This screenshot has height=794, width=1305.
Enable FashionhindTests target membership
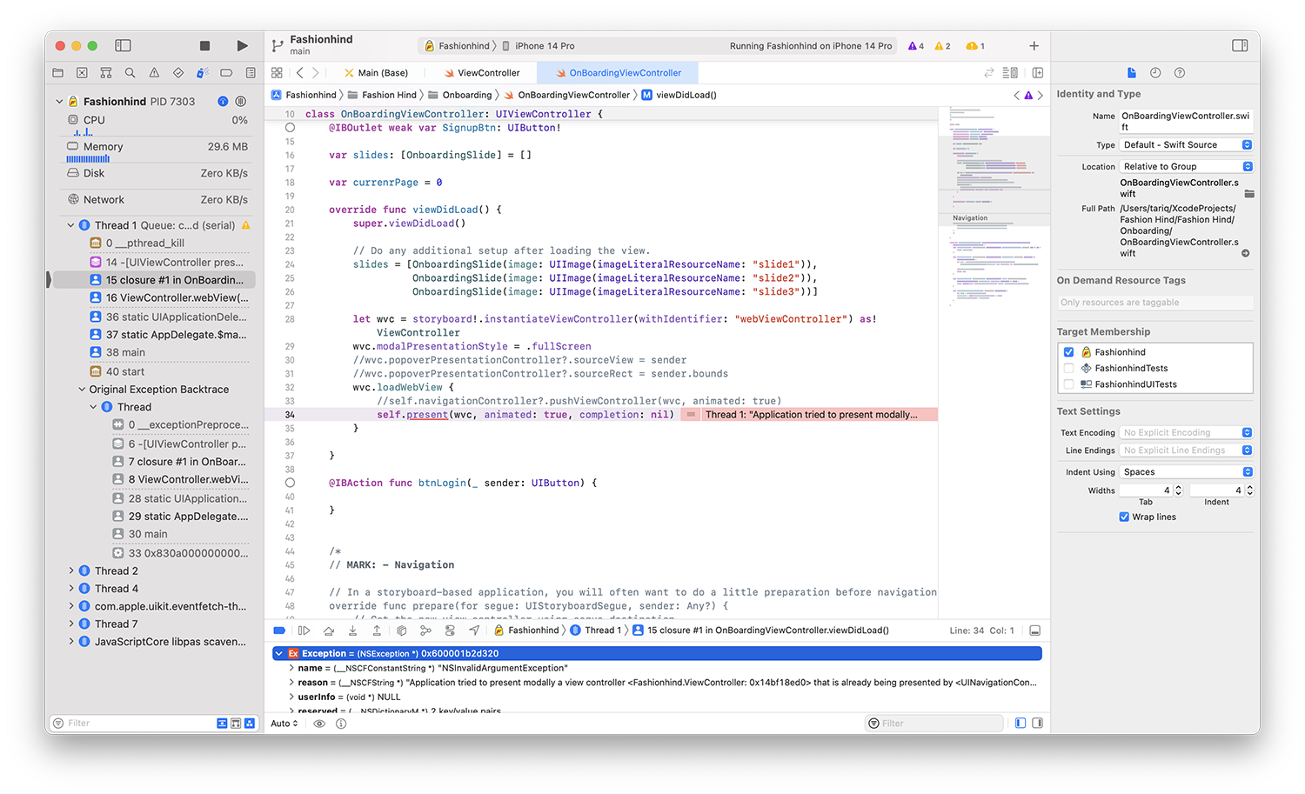pos(1068,368)
